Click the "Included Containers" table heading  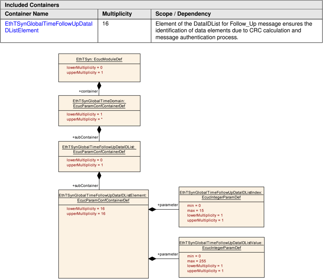(32, 5)
